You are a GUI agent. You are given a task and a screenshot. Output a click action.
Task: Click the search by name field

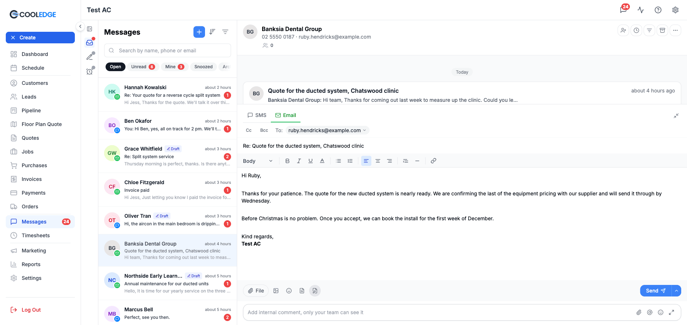(167, 51)
